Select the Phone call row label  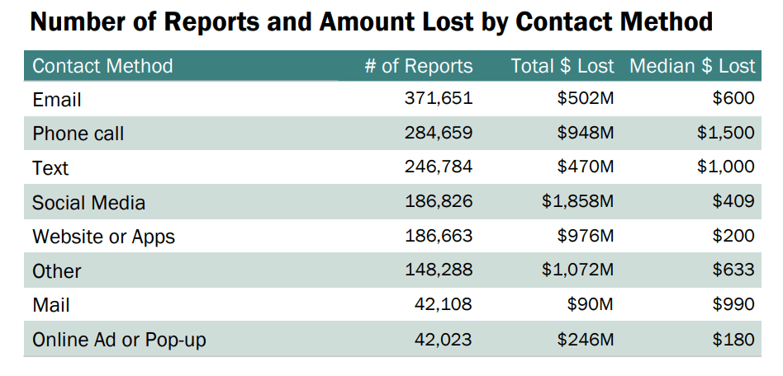click(x=78, y=134)
